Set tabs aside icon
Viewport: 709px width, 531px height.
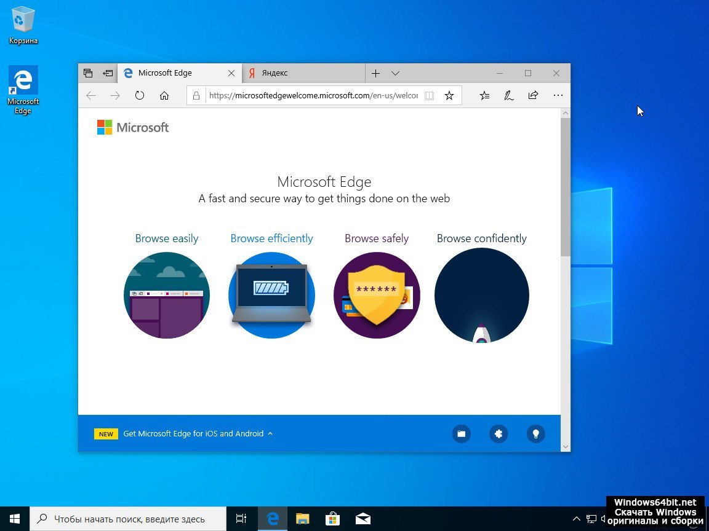(x=108, y=73)
